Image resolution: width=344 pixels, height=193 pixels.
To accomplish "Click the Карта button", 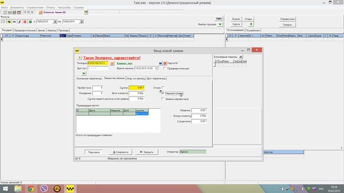I will 236,24.
